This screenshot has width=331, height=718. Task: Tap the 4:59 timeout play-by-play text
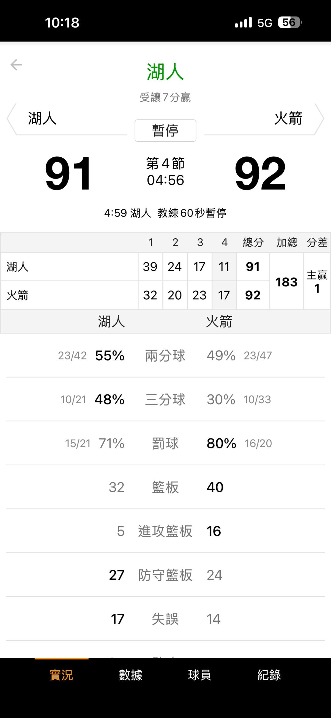coord(165,213)
